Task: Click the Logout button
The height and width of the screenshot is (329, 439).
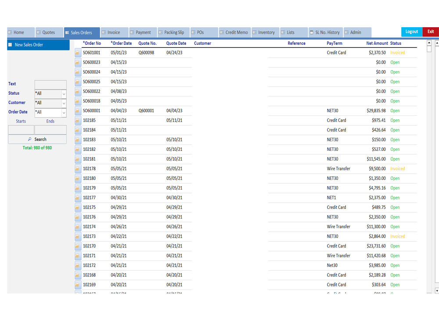Action: click(412, 32)
